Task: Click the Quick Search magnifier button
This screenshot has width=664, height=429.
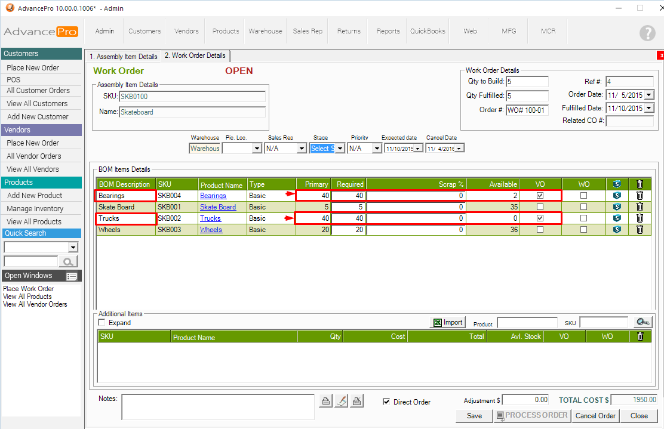Action: click(69, 261)
